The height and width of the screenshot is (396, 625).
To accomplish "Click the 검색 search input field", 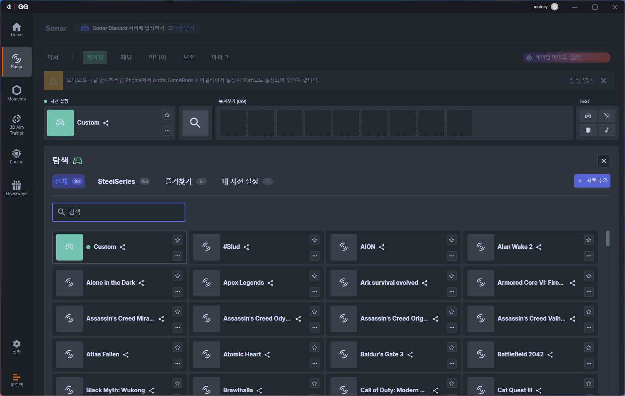I will 119,212.
